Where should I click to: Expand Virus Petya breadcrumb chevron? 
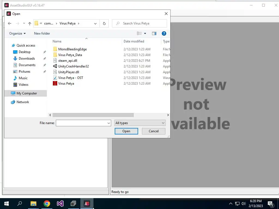(x=78, y=23)
